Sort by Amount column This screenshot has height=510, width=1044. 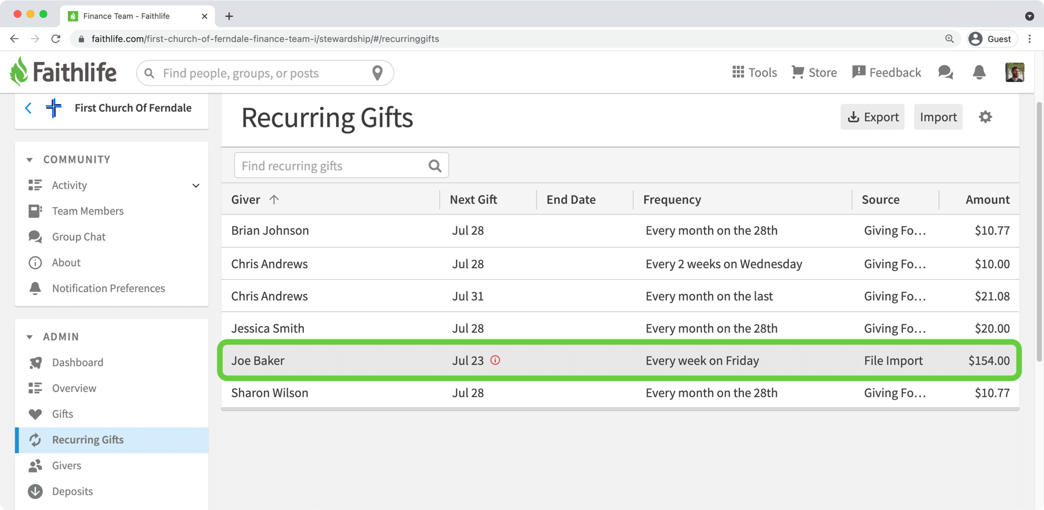[x=987, y=199]
